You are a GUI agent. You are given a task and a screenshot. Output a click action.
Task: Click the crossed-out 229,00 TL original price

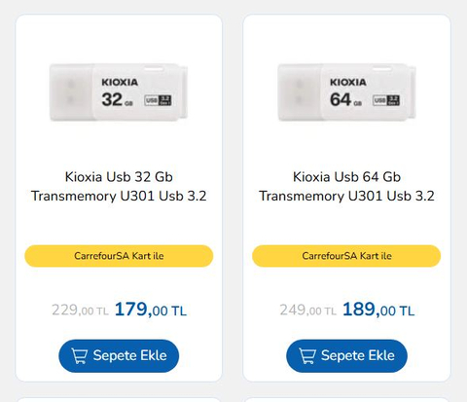[80, 310]
